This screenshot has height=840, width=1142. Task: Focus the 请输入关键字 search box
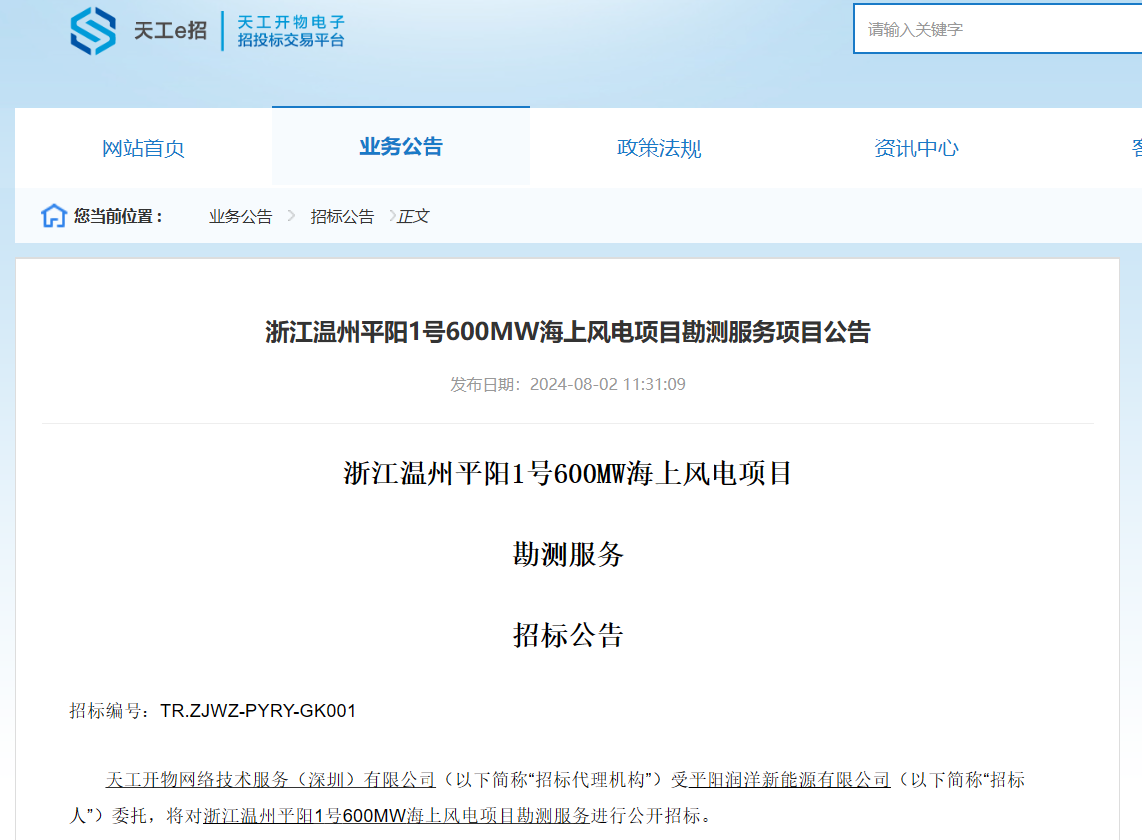pyautogui.click(x=997, y=29)
